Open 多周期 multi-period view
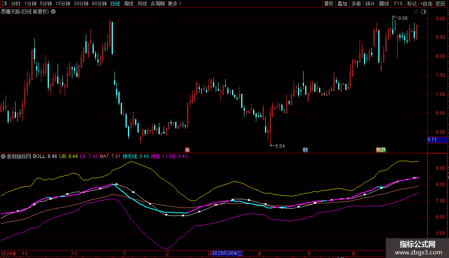The image size is (449, 258). tap(157, 4)
